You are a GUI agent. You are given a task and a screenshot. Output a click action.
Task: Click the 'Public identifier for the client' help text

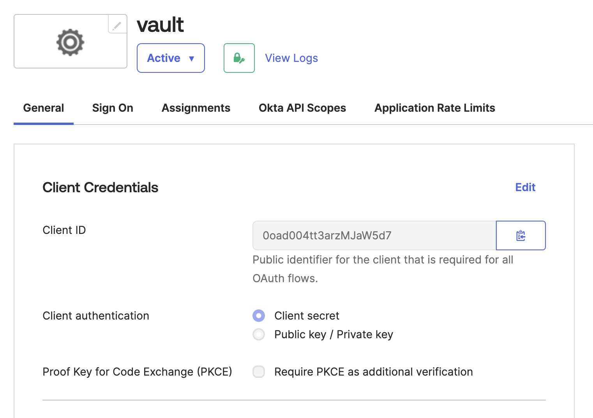(x=383, y=269)
